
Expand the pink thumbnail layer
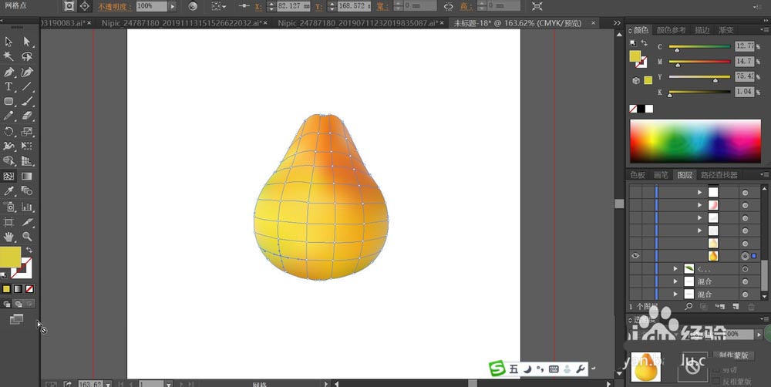(x=700, y=205)
